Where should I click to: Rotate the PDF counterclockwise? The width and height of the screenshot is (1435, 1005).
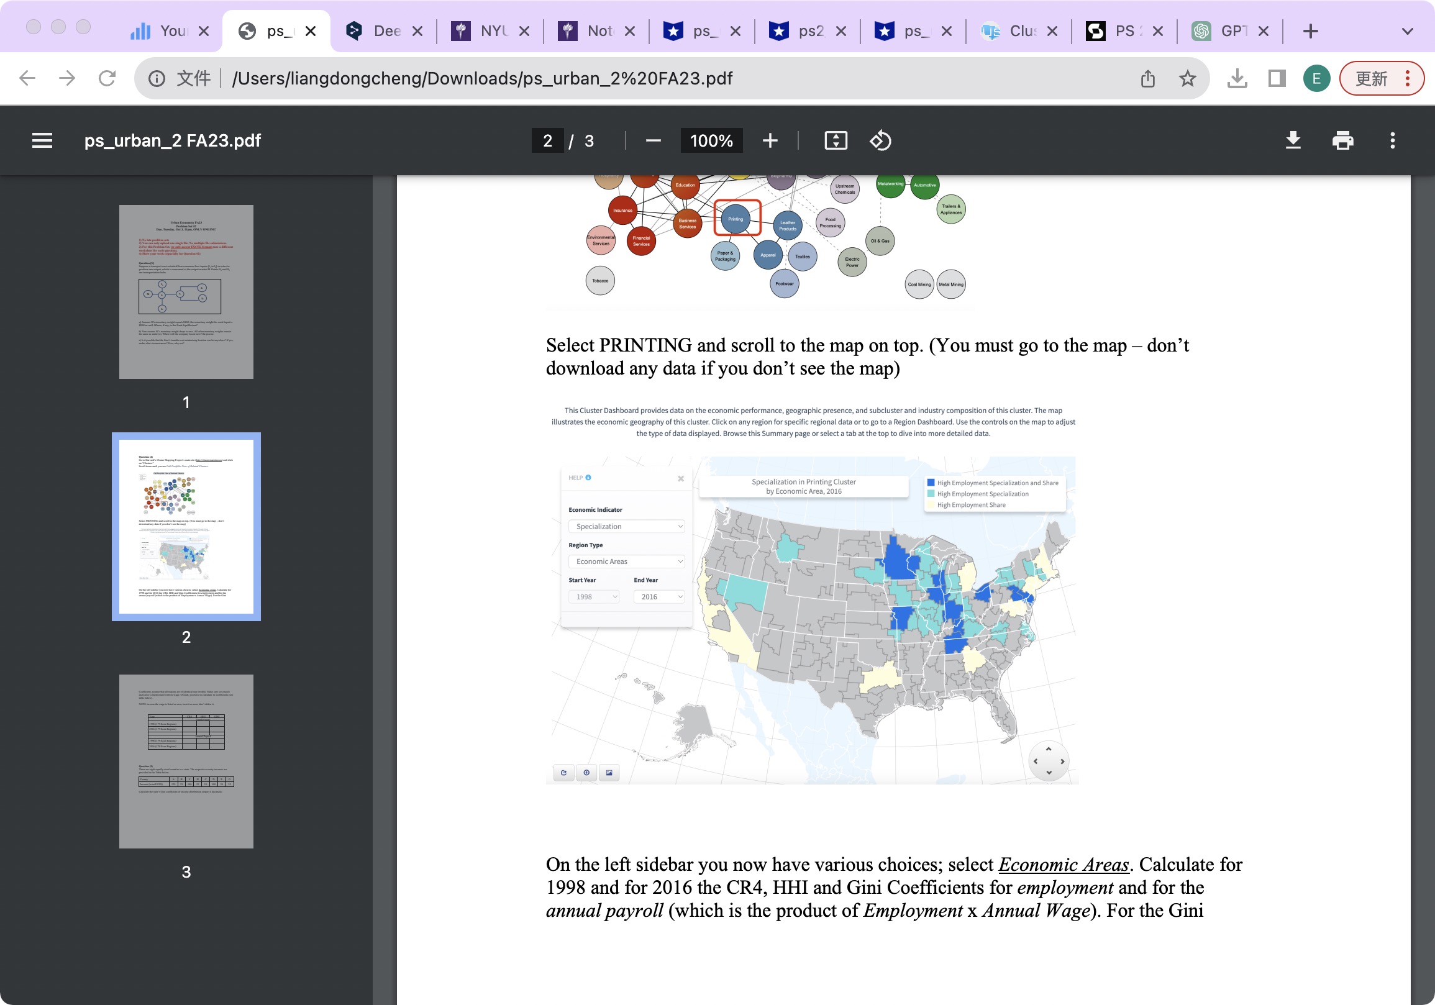[880, 140]
